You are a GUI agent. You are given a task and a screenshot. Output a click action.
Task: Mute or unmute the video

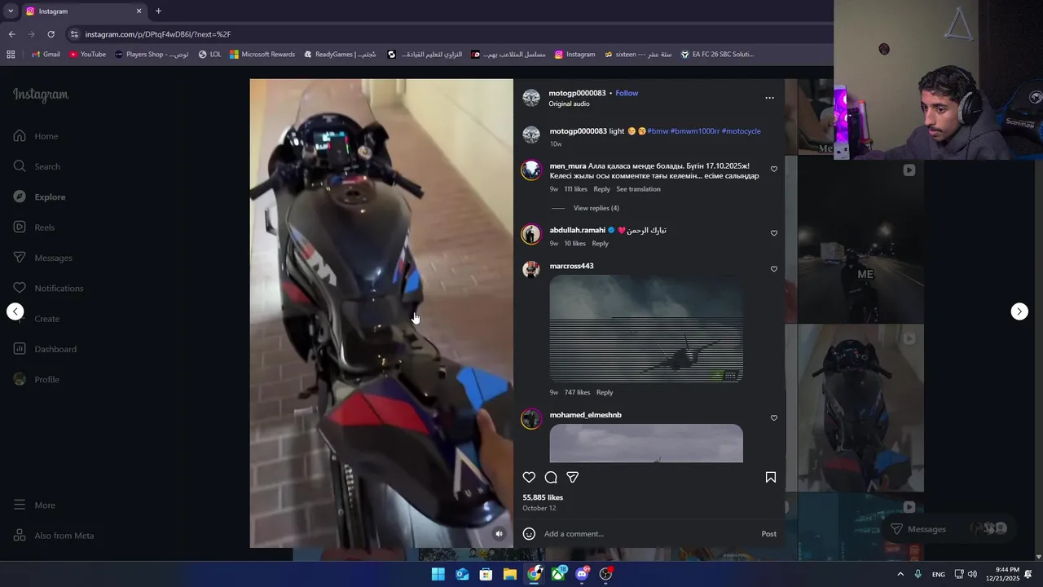coord(499,534)
